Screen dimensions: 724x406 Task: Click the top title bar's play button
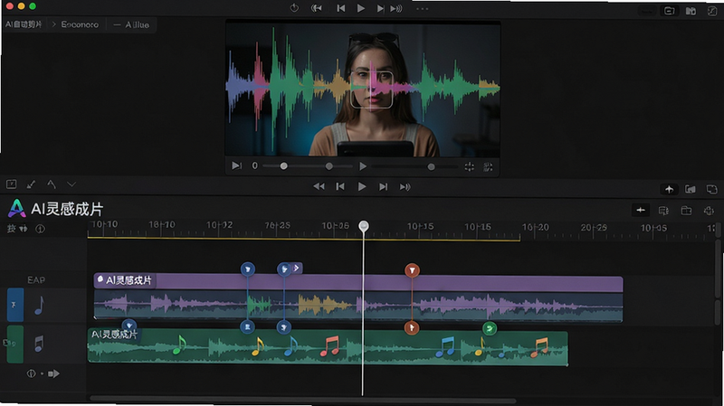(360, 8)
